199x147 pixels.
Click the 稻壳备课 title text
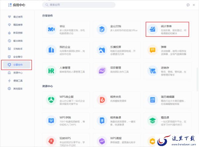click(115, 118)
